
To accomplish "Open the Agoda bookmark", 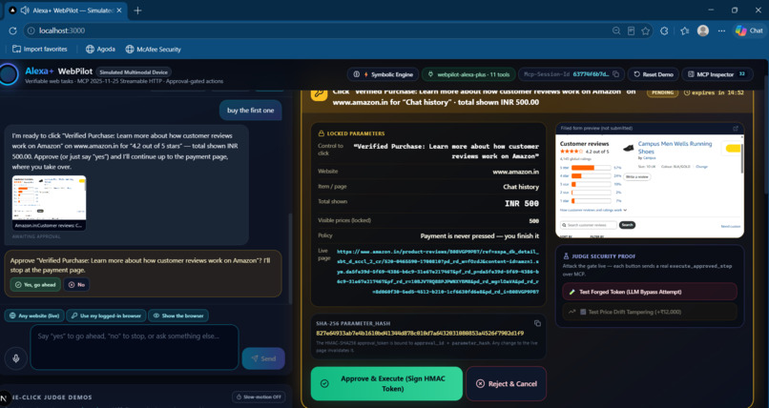I will click(x=100, y=49).
